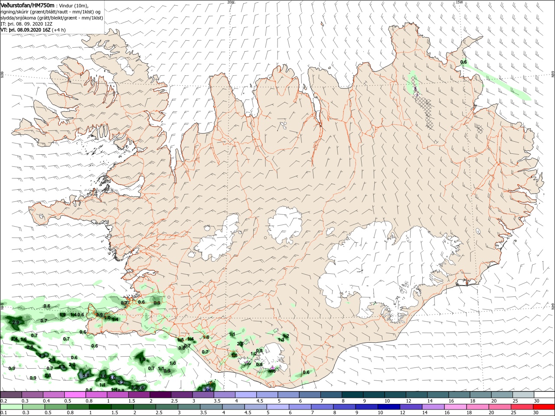Viewport: 555px width, 416px height.
Task: Click the 2.9 precipitation value on the map
Action: pos(16,322)
